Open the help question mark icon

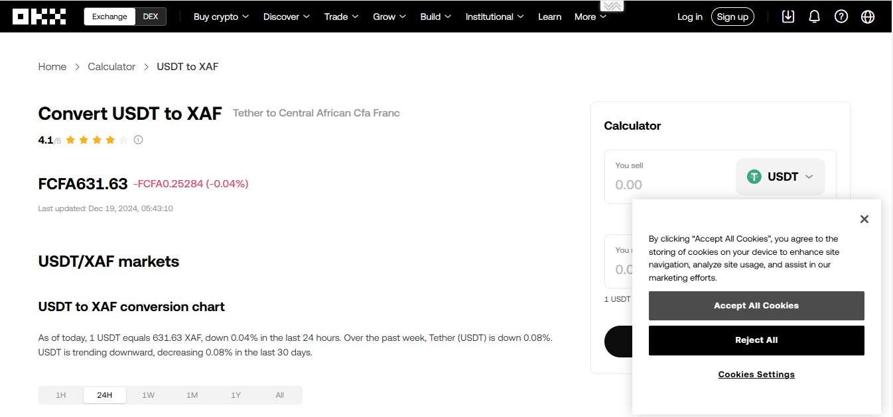coord(841,17)
